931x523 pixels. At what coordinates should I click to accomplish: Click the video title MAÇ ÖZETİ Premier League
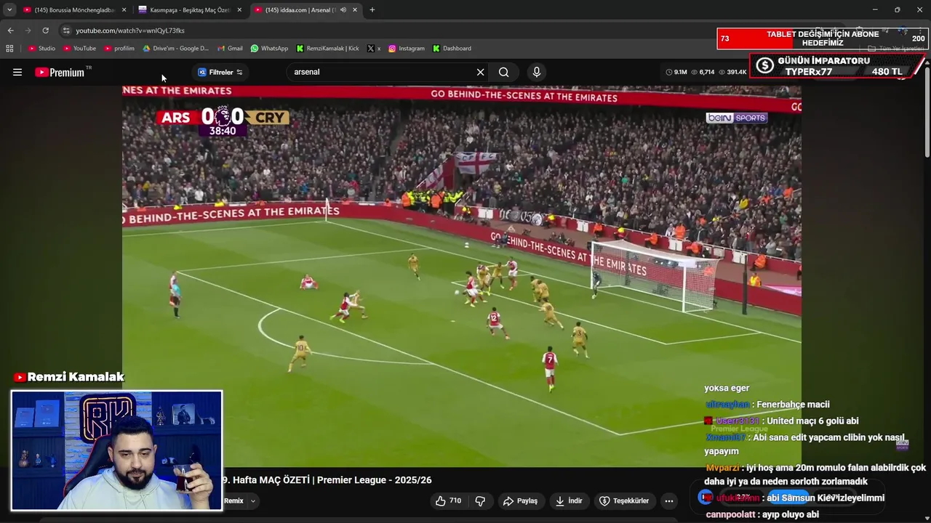tap(327, 480)
